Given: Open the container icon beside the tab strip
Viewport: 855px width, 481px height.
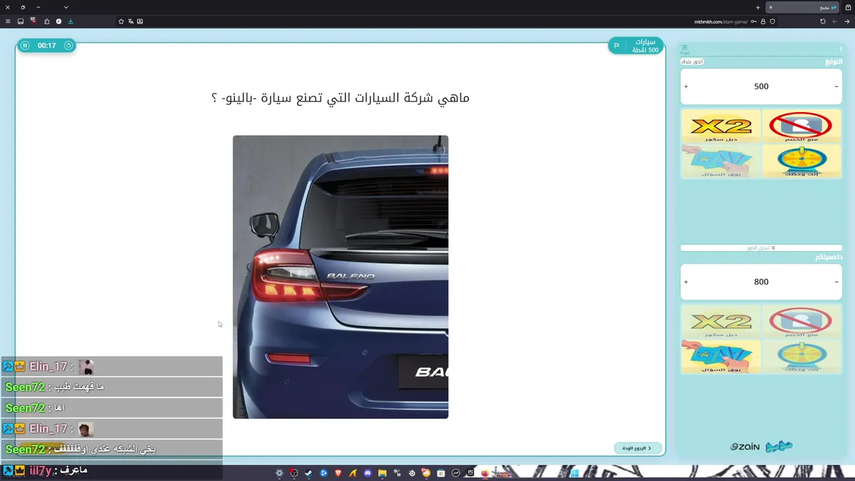Looking at the screenshot, I should (x=848, y=7).
